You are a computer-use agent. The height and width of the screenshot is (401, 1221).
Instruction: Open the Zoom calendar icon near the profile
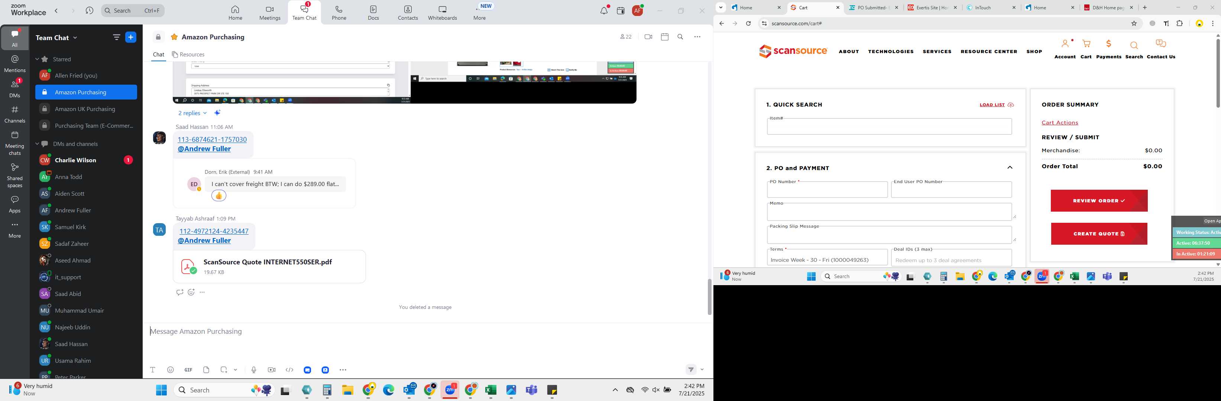click(x=621, y=10)
